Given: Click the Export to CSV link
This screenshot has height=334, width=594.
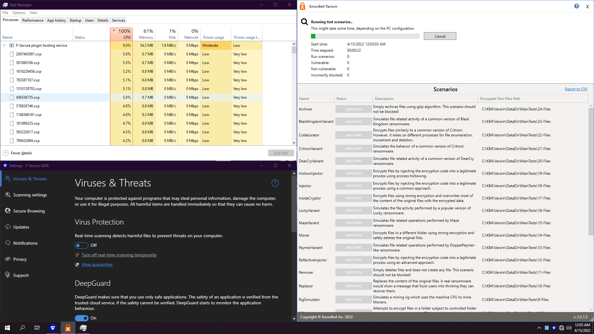Looking at the screenshot, I should pos(576,89).
